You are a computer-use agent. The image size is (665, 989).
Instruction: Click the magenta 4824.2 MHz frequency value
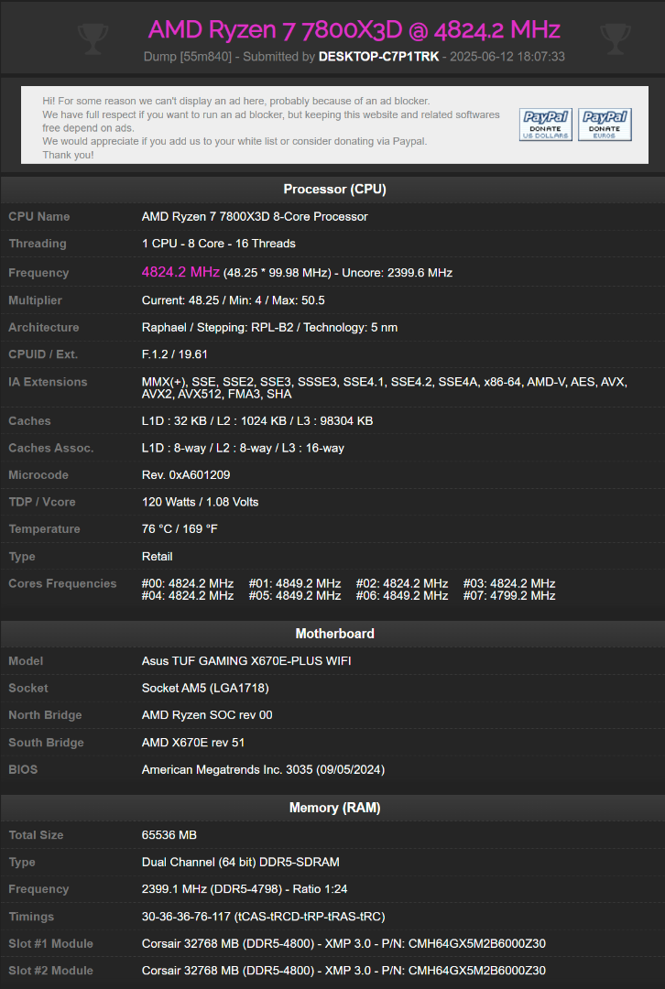180,272
